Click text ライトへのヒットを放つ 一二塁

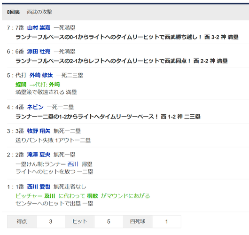click(x=54, y=172)
